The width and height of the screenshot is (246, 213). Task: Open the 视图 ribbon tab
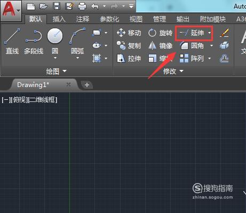point(136,19)
